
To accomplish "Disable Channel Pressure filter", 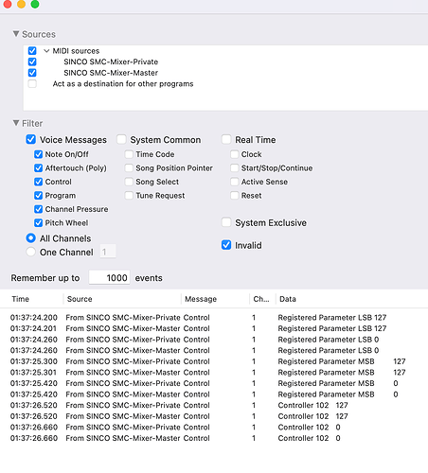I will click(38, 209).
